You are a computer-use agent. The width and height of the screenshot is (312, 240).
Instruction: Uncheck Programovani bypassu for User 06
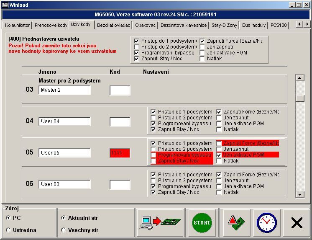click(x=153, y=186)
